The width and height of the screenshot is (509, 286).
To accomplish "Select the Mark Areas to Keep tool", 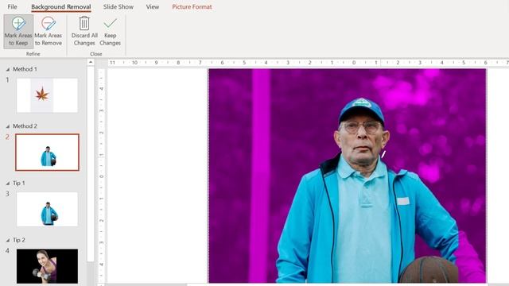I will click(x=18, y=32).
